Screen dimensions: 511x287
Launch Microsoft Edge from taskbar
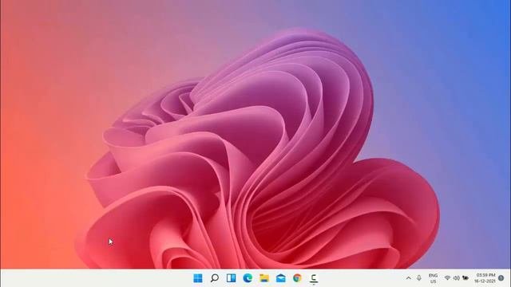248,278
